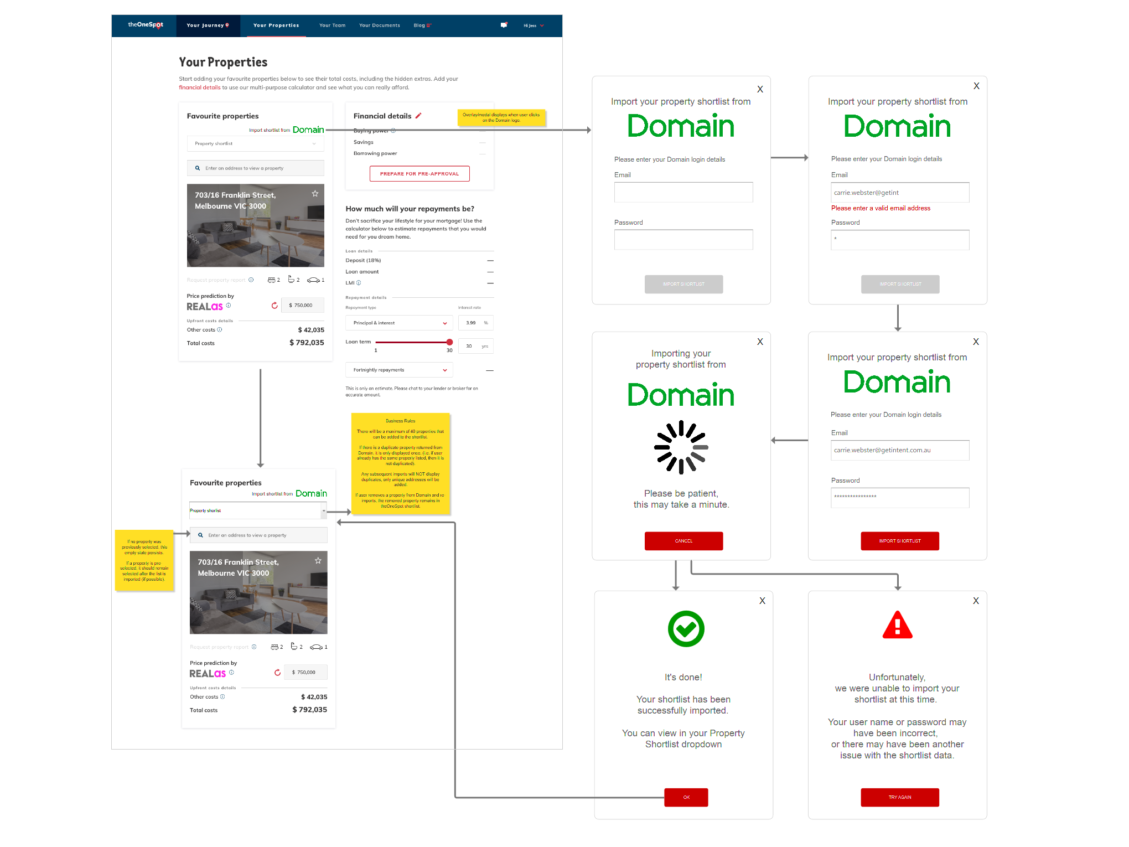Click Cancel in importing modal
The width and height of the screenshot is (1129, 847).
pos(683,541)
